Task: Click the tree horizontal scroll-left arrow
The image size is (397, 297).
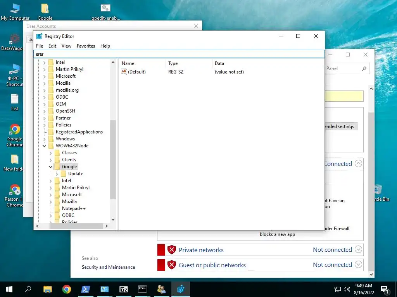Action: point(37,226)
